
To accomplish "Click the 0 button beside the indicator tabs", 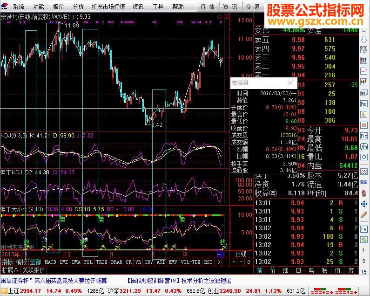I will point(249,262).
